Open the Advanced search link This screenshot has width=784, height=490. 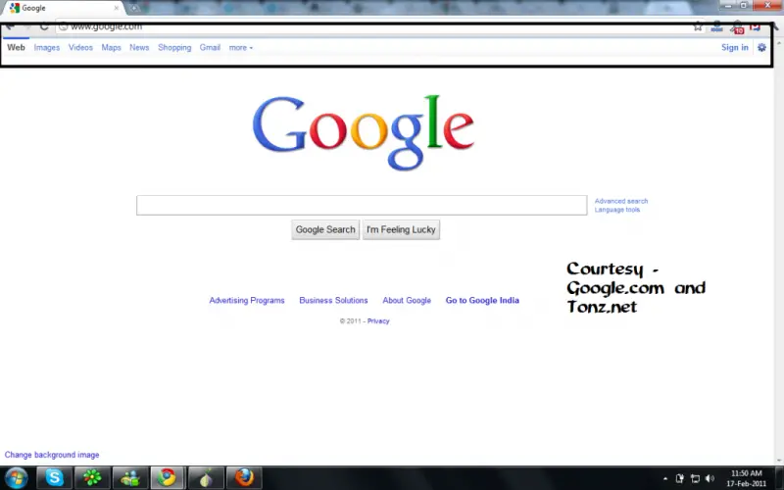click(x=621, y=201)
